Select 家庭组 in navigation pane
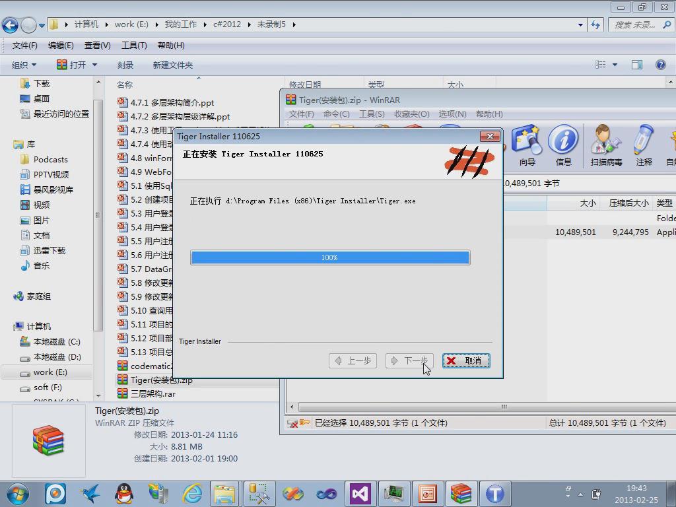 [x=32, y=296]
